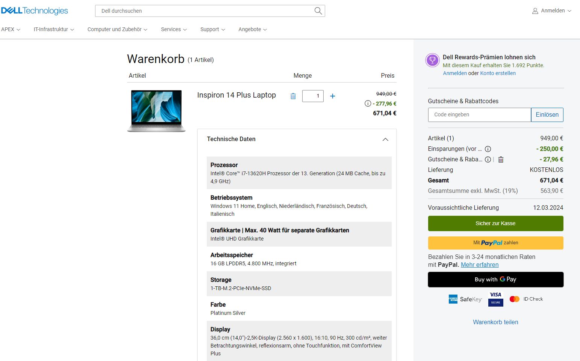Click the KOSTENLOS delivery value
580x361 pixels.
[x=547, y=170]
